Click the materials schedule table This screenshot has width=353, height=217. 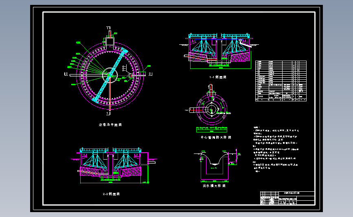[x=281, y=81]
